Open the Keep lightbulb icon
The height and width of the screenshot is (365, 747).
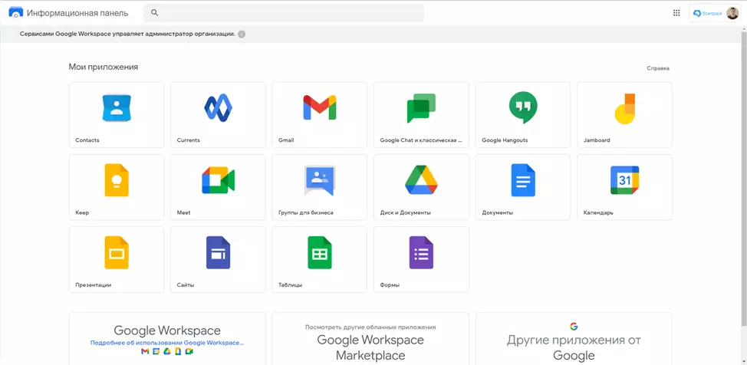117,180
